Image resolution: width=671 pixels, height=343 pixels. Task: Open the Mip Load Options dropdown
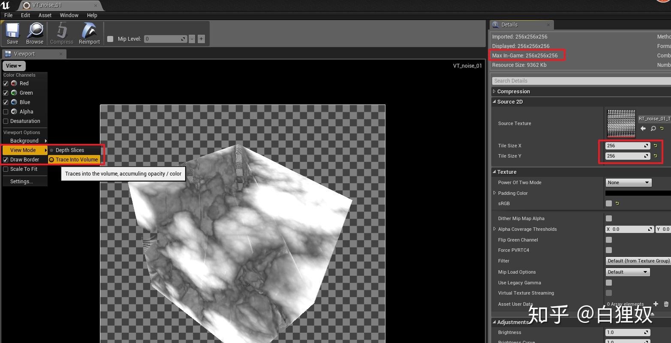tap(627, 271)
